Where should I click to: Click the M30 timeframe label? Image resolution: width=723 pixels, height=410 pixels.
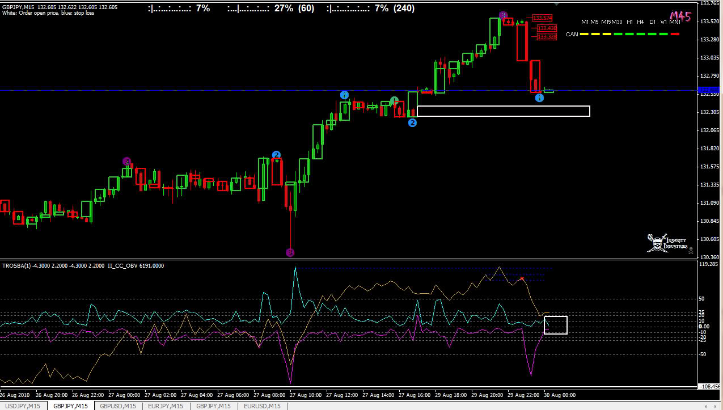[x=617, y=22]
